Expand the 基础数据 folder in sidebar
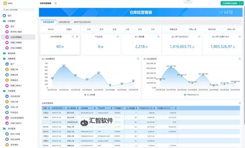This screenshot has width=245, height=148. tap(4, 53)
